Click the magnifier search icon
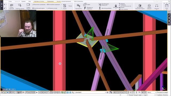Screen dimensions: 171x96 tap(169, 1)
